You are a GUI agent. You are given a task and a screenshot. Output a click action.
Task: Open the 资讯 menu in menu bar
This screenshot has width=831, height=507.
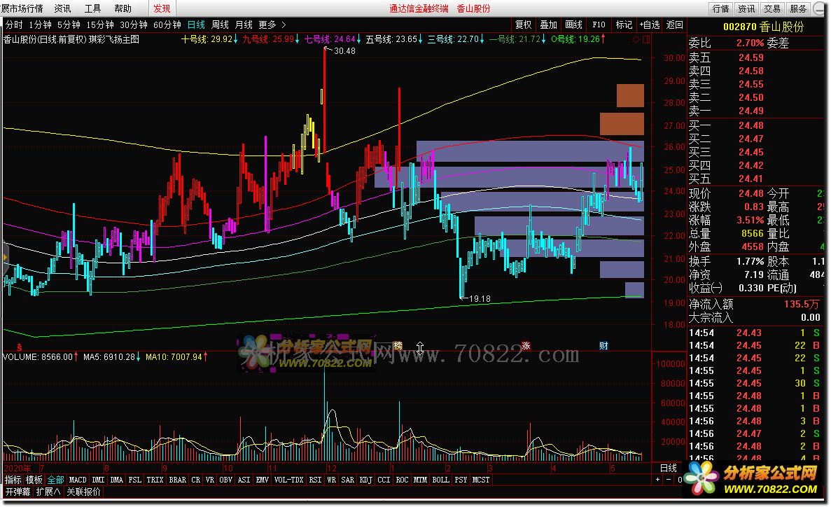(62, 8)
